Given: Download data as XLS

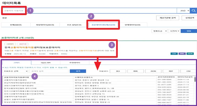Looking at the screenshot, I should coord(118,71).
